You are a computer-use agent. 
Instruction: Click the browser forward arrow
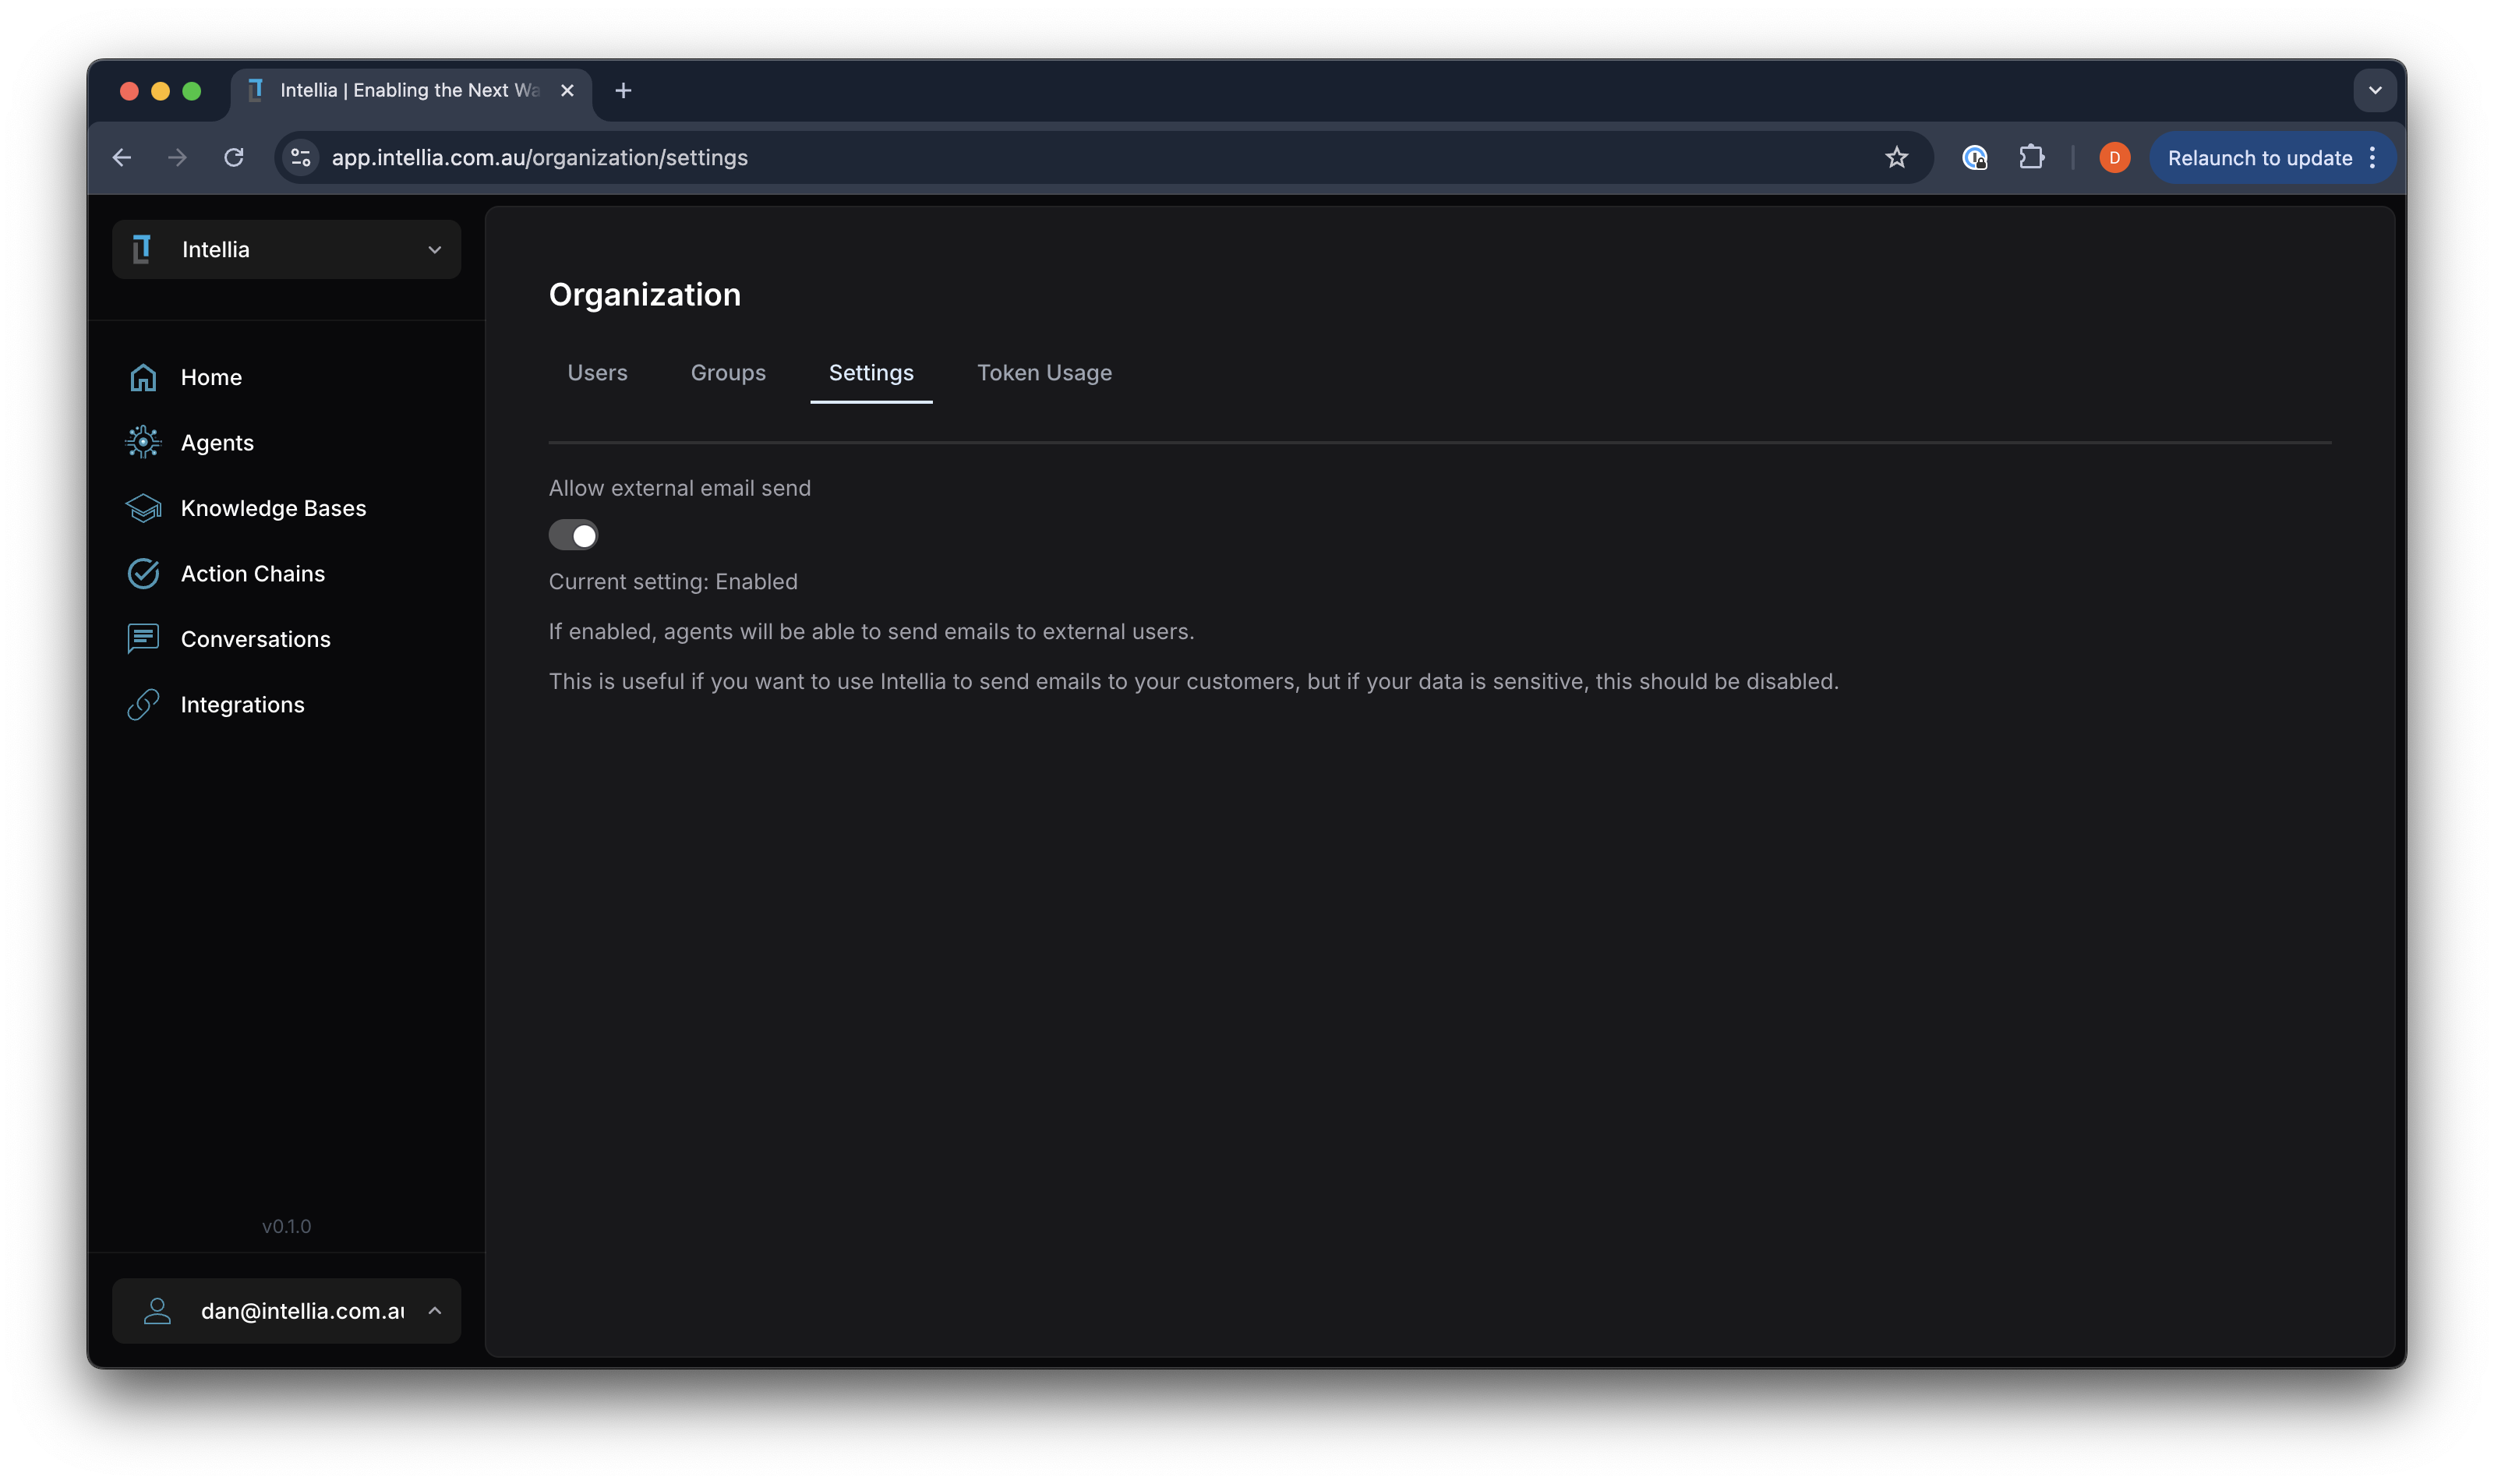(x=177, y=157)
